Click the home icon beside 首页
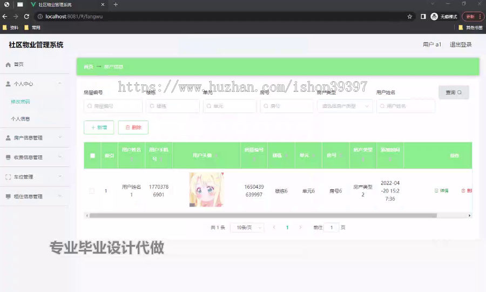 (8, 64)
